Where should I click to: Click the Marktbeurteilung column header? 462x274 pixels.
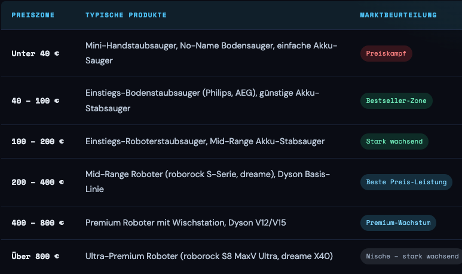(x=398, y=15)
